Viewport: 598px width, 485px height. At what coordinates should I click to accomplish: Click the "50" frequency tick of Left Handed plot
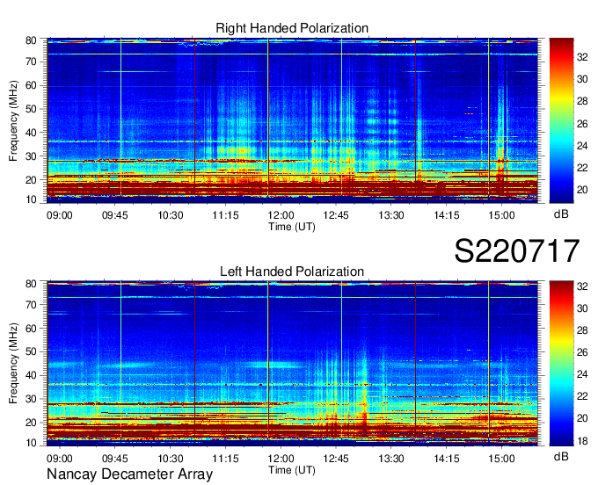31,352
